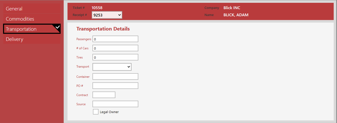Screen dimensions: 337x123
Task: Click the Source input field
Action: [x=115, y=104]
